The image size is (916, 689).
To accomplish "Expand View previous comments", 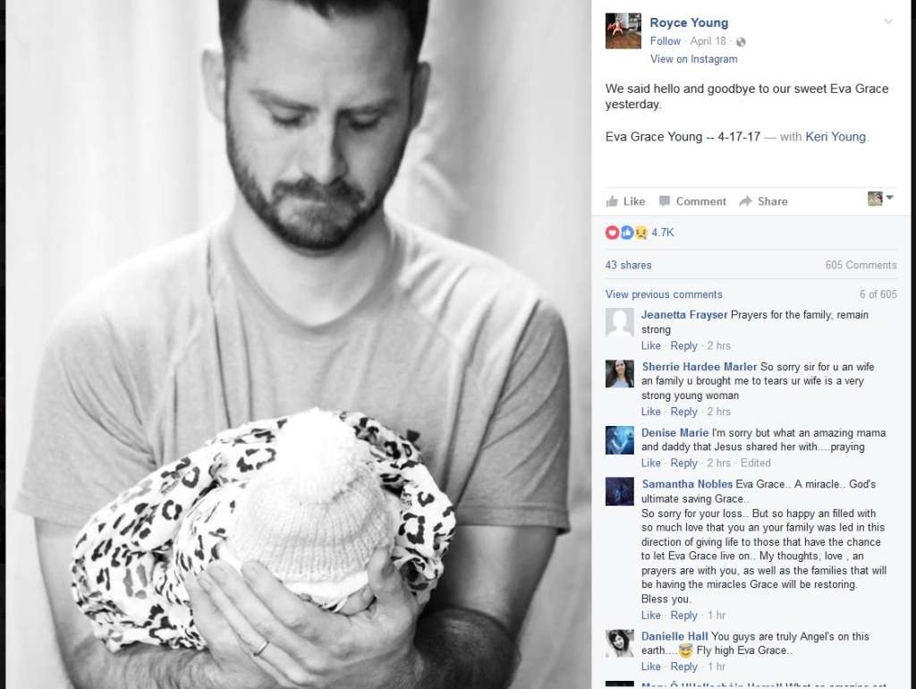I will tap(664, 294).
